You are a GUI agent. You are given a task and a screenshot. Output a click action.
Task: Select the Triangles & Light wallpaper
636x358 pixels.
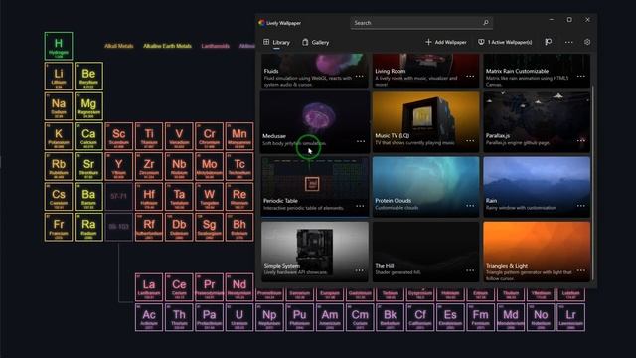pos(537,252)
